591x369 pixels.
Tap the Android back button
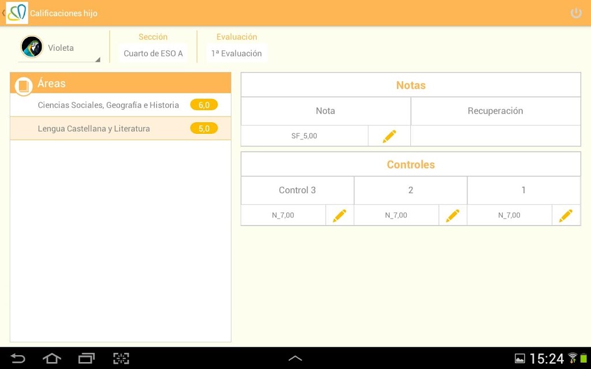(x=18, y=358)
